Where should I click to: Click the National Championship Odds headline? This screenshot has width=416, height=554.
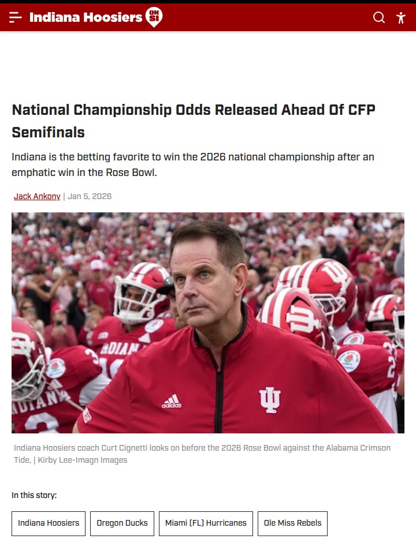click(x=194, y=121)
